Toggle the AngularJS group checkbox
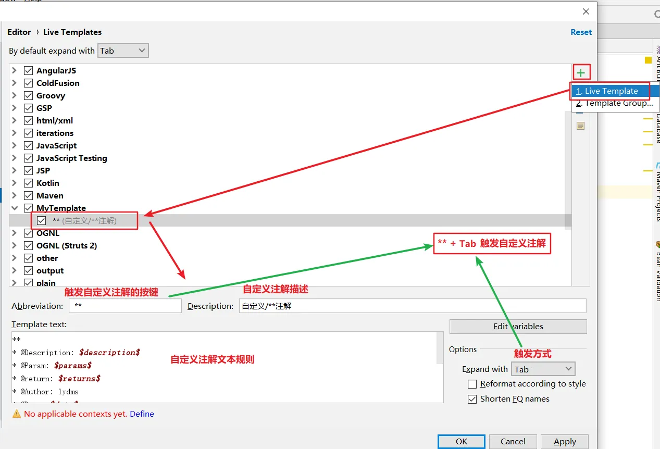660x449 pixels. pyautogui.click(x=29, y=70)
